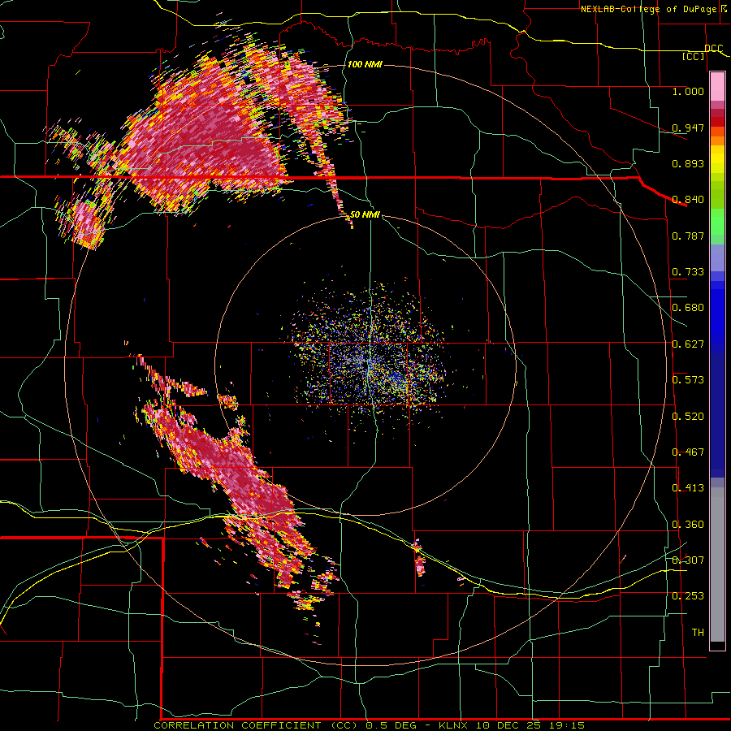This screenshot has width=731, height=731.
Task: Click the 0.893 scale value
Action: pos(688,163)
